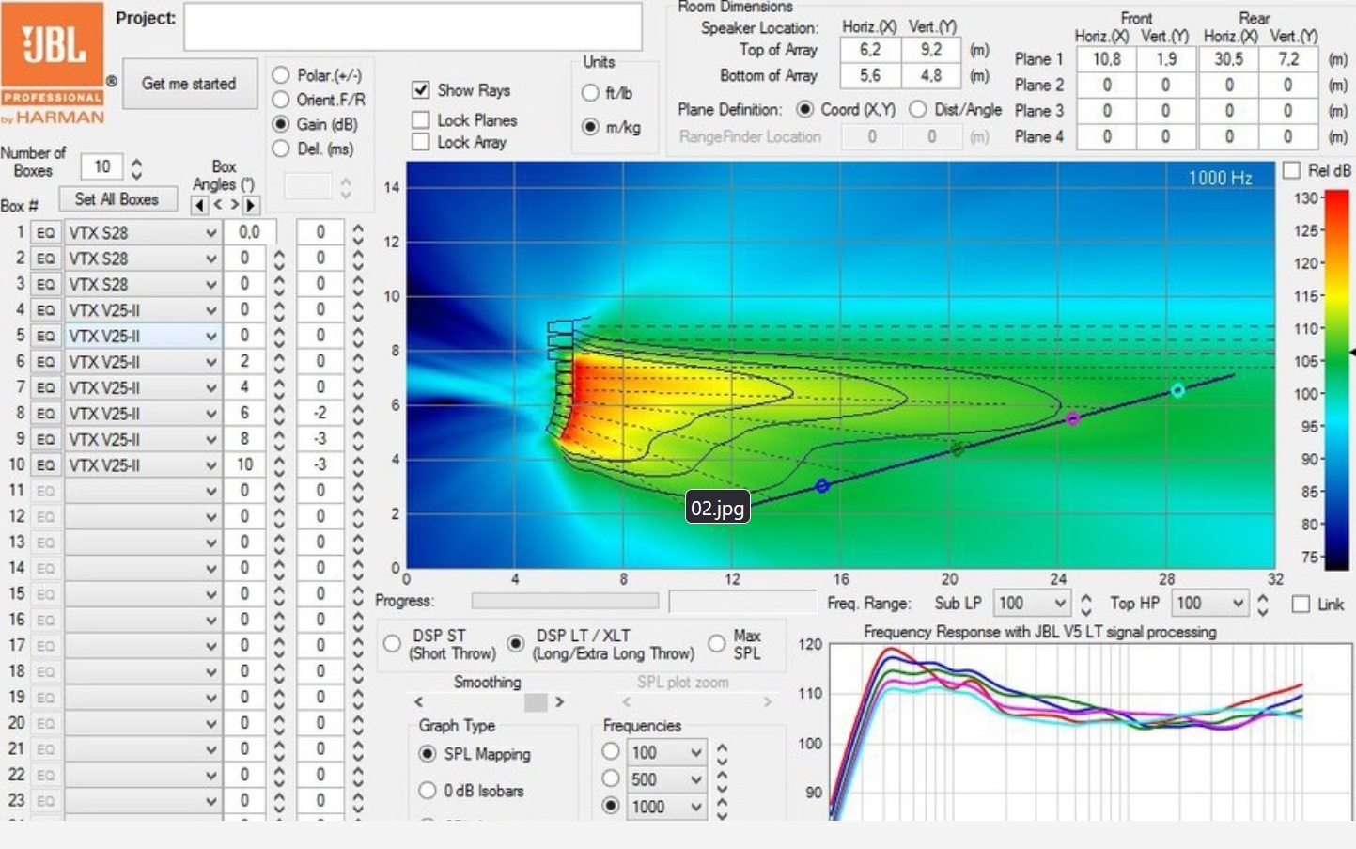Screen dimensions: 1356x849
Task: Enable the Lock Planes checkbox
Action: tap(421, 120)
